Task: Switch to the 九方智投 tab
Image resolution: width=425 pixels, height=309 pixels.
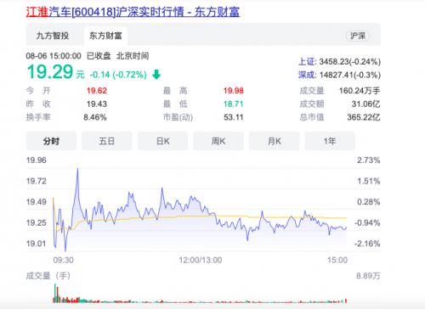Action: click(x=53, y=36)
